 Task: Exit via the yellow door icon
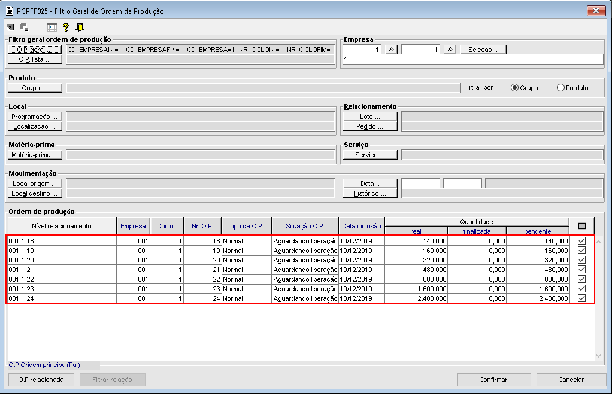80,28
